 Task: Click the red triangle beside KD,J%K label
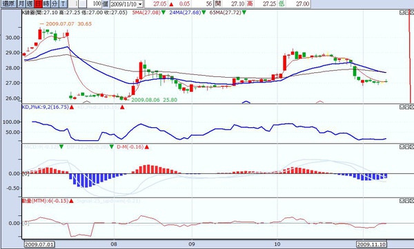(72, 107)
